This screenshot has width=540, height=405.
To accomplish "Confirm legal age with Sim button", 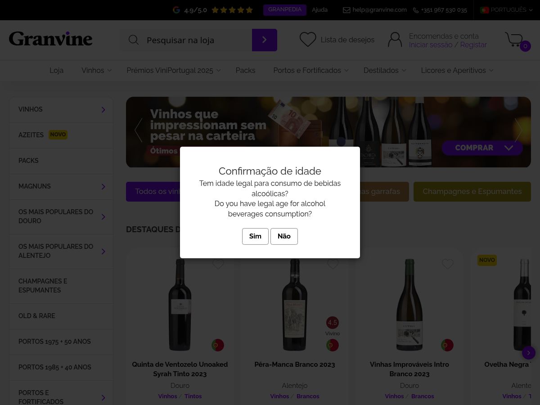I will click(255, 236).
